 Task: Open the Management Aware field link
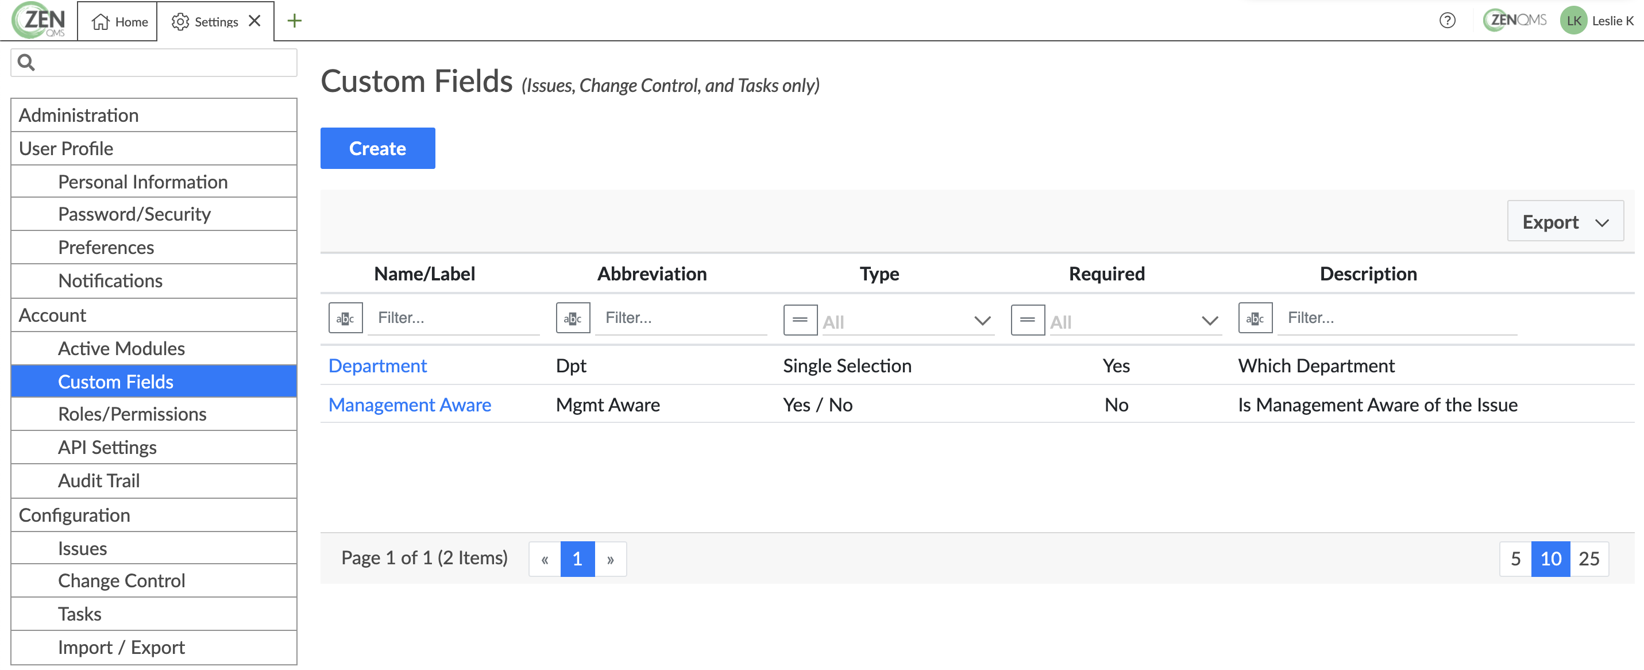click(410, 405)
